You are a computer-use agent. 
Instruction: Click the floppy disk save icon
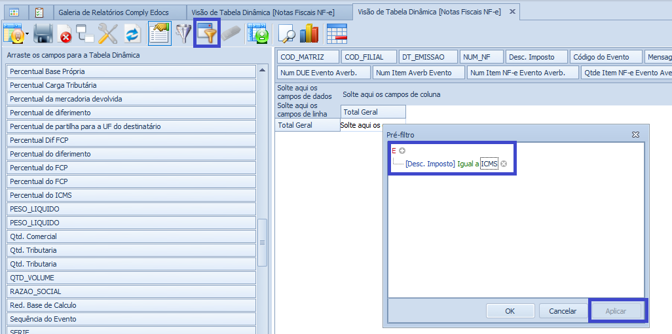43,33
